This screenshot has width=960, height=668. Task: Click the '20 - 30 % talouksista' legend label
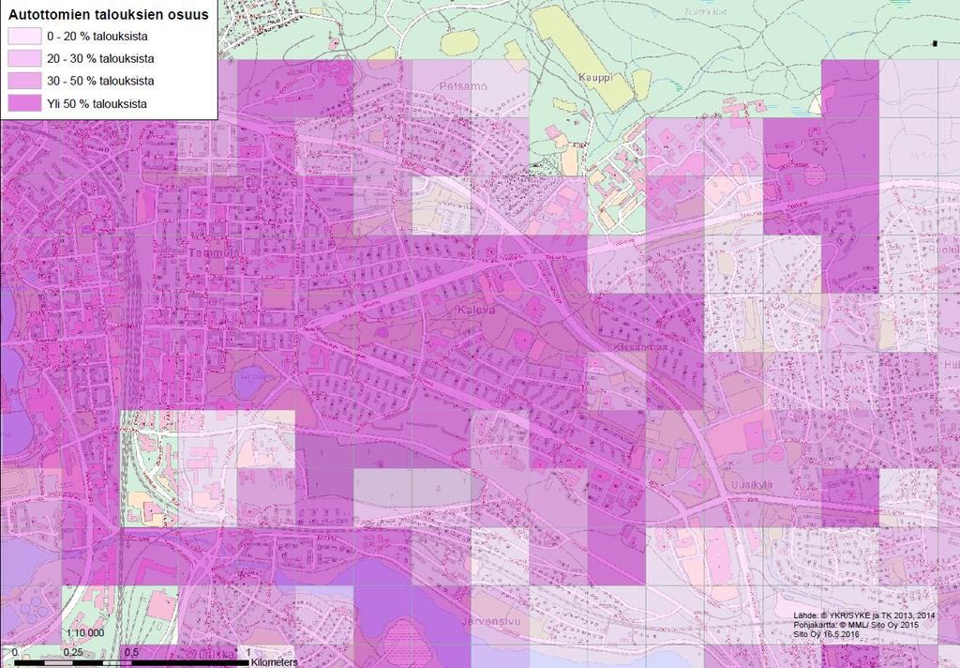click(100, 59)
